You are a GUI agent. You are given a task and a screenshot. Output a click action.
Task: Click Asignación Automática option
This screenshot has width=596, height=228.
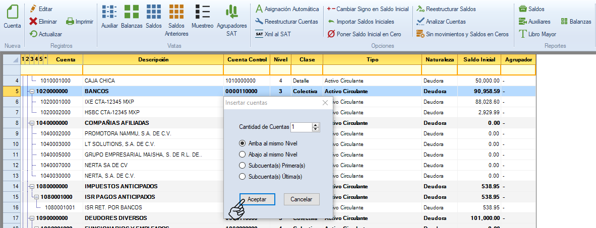259,9
